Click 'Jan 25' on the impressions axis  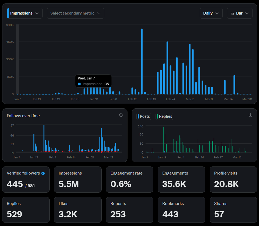tap(75, 99)
